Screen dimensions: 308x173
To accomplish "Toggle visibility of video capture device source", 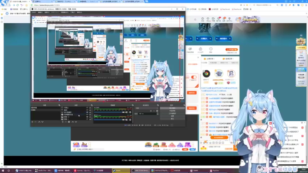I will tap(87, 115).
